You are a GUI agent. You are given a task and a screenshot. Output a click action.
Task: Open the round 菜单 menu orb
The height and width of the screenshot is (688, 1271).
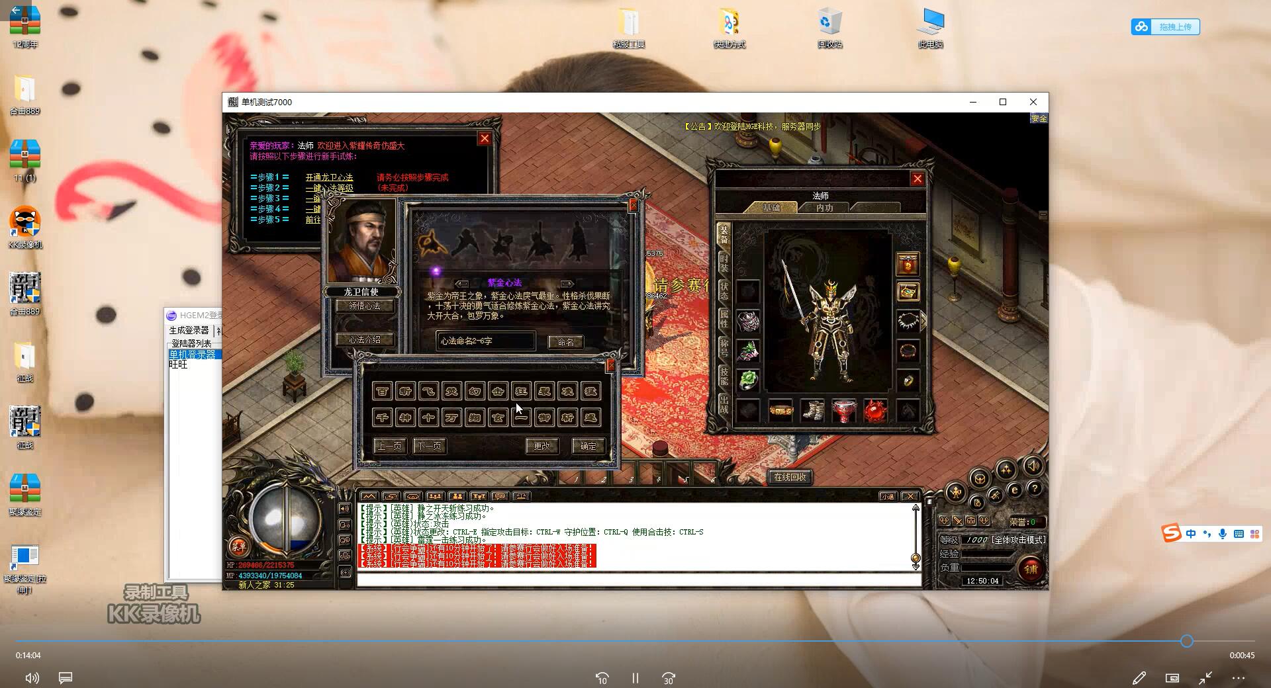coord(238,546)
